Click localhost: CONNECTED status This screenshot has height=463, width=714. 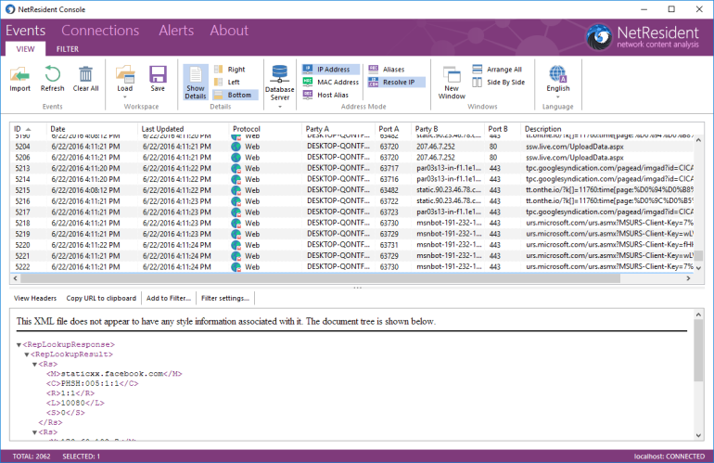pos(669,457)
